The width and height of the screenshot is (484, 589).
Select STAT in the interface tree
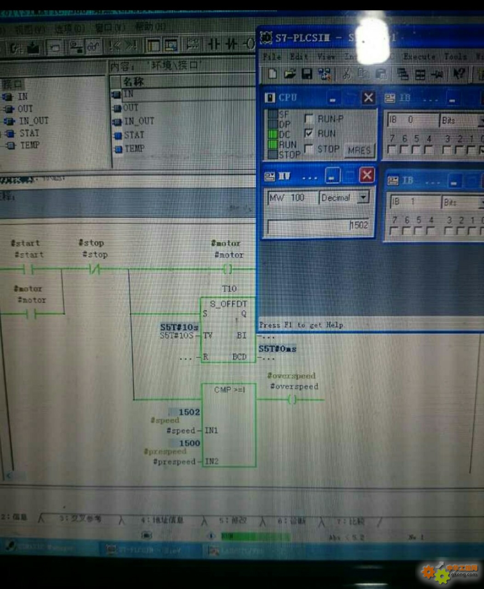[29, 133]
